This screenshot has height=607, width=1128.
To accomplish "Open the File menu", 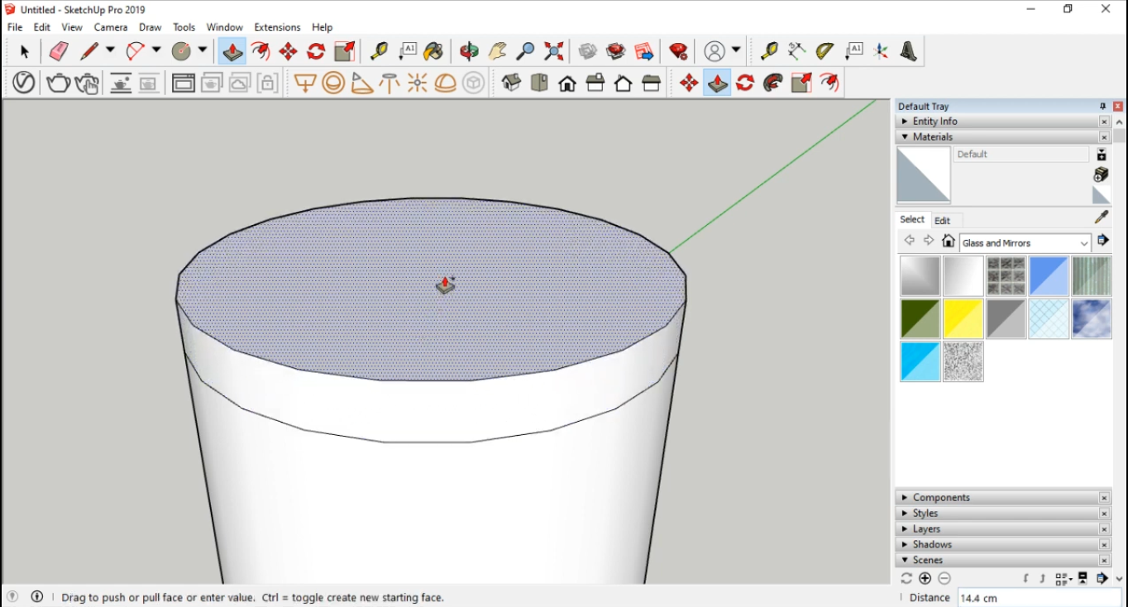I will tap(15, 27).
